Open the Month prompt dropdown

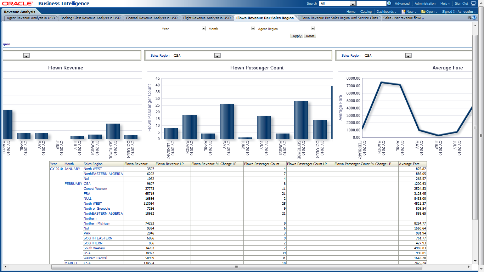click(253, 29)
